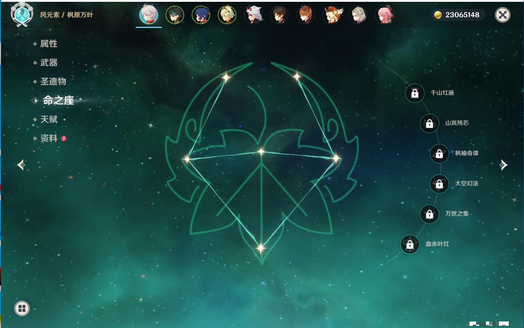Open the grid menu icon at bottom left
The image size is (524, 328).
coord(22,308)
